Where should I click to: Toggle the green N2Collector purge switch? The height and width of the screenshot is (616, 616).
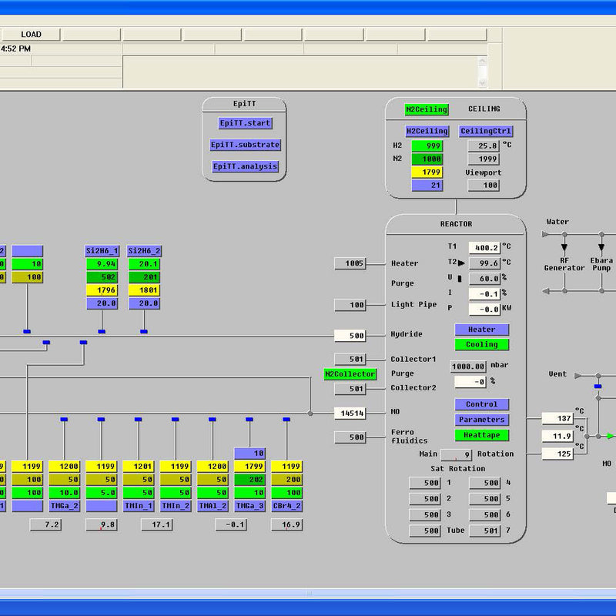(350, 374)
